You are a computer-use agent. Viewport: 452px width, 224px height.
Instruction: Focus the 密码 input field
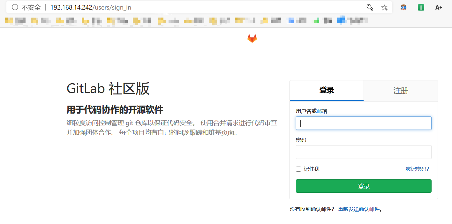pyautogui.click(x=364, y=152)
